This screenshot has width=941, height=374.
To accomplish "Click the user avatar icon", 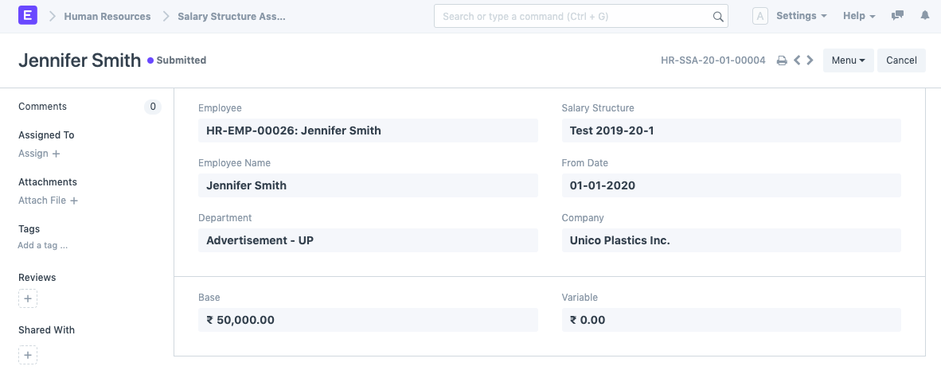I will 760,16.
